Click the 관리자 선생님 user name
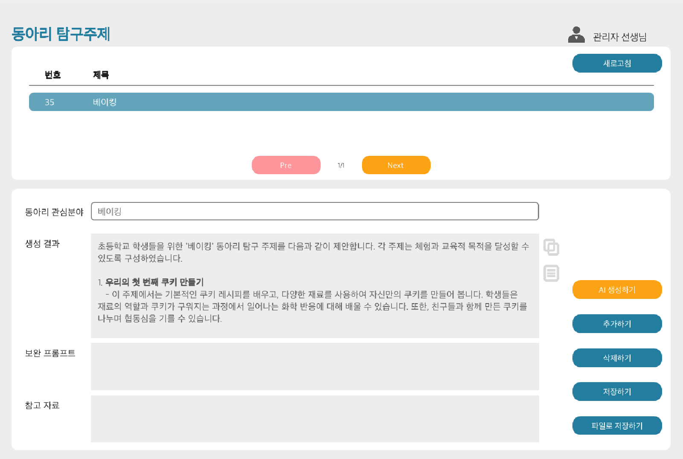 [619, 37]
